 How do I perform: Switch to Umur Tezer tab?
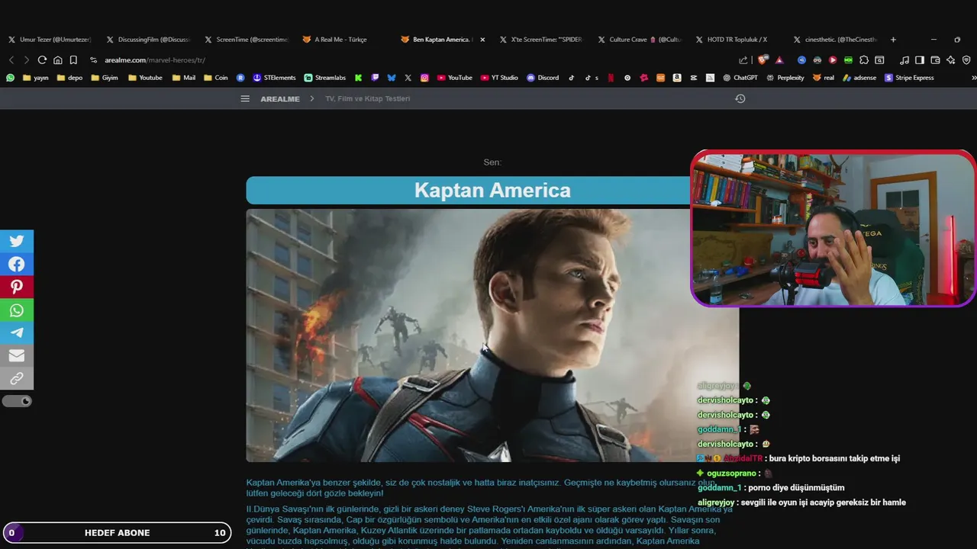(50, 40)
